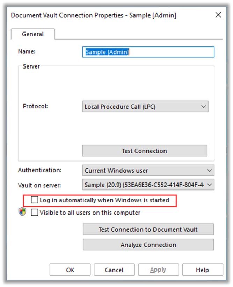This screenshot has width=233, height=287.
Task: Click the Name label
Action: [x=27, y=52]
